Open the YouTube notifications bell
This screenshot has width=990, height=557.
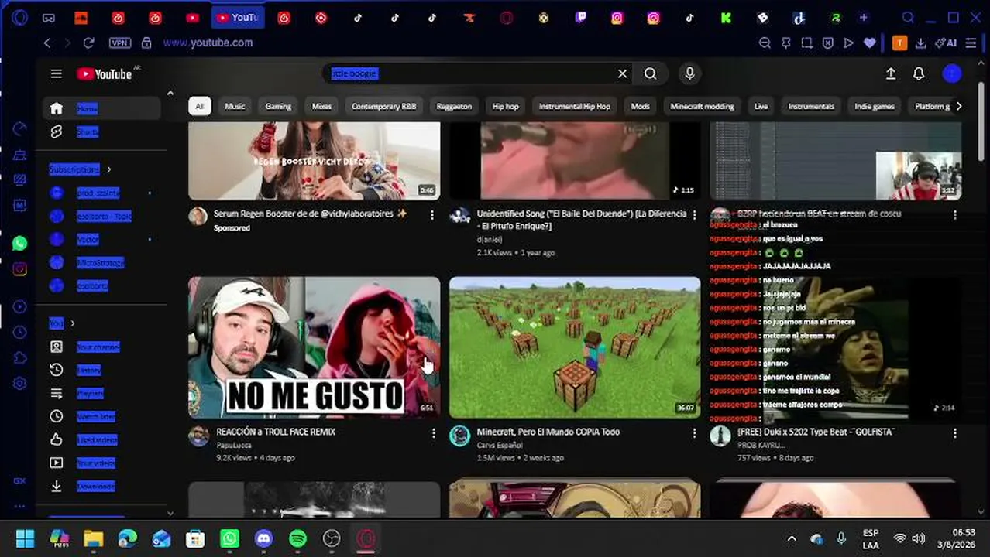tap(919, 73)
